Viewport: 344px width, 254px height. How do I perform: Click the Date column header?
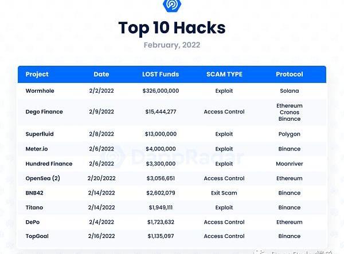click(101, 74)
